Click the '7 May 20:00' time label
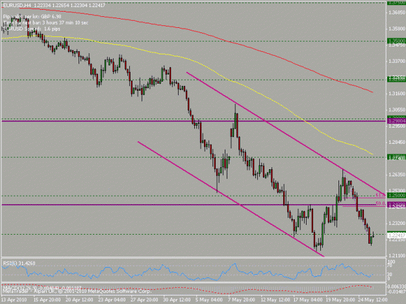Viewport: 406px width, 304px height. 242,299
